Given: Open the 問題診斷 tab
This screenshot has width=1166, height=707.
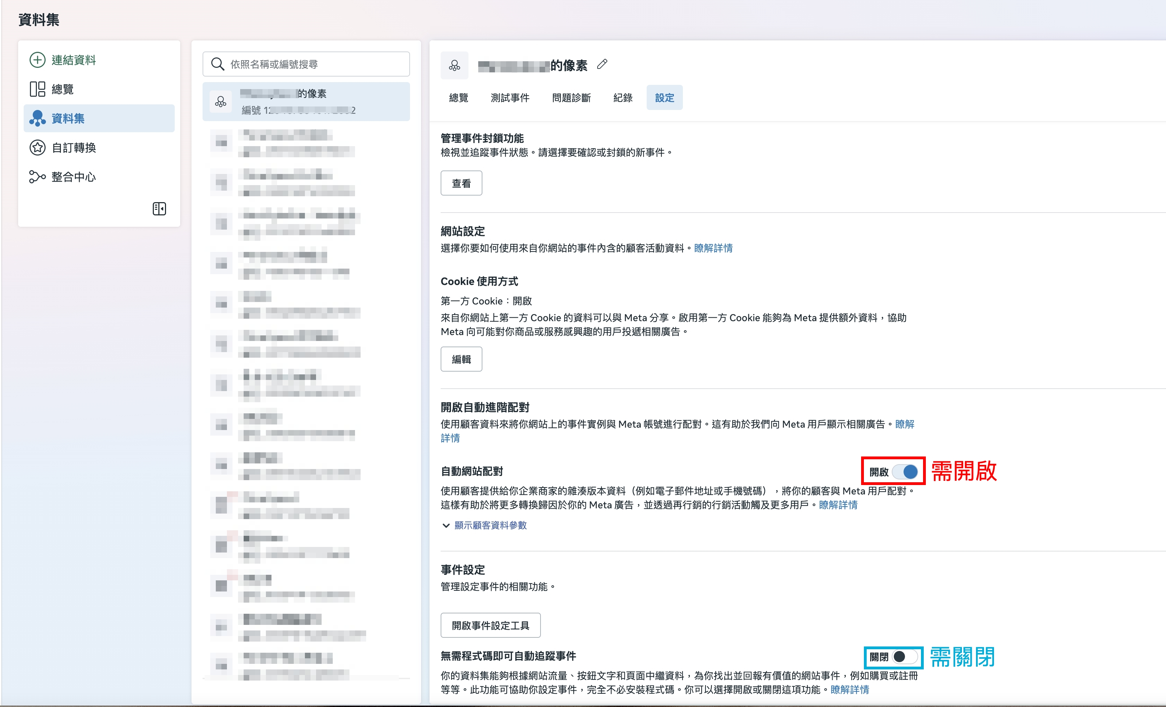Looking at the screenshot, I should (x=571, y=98).
